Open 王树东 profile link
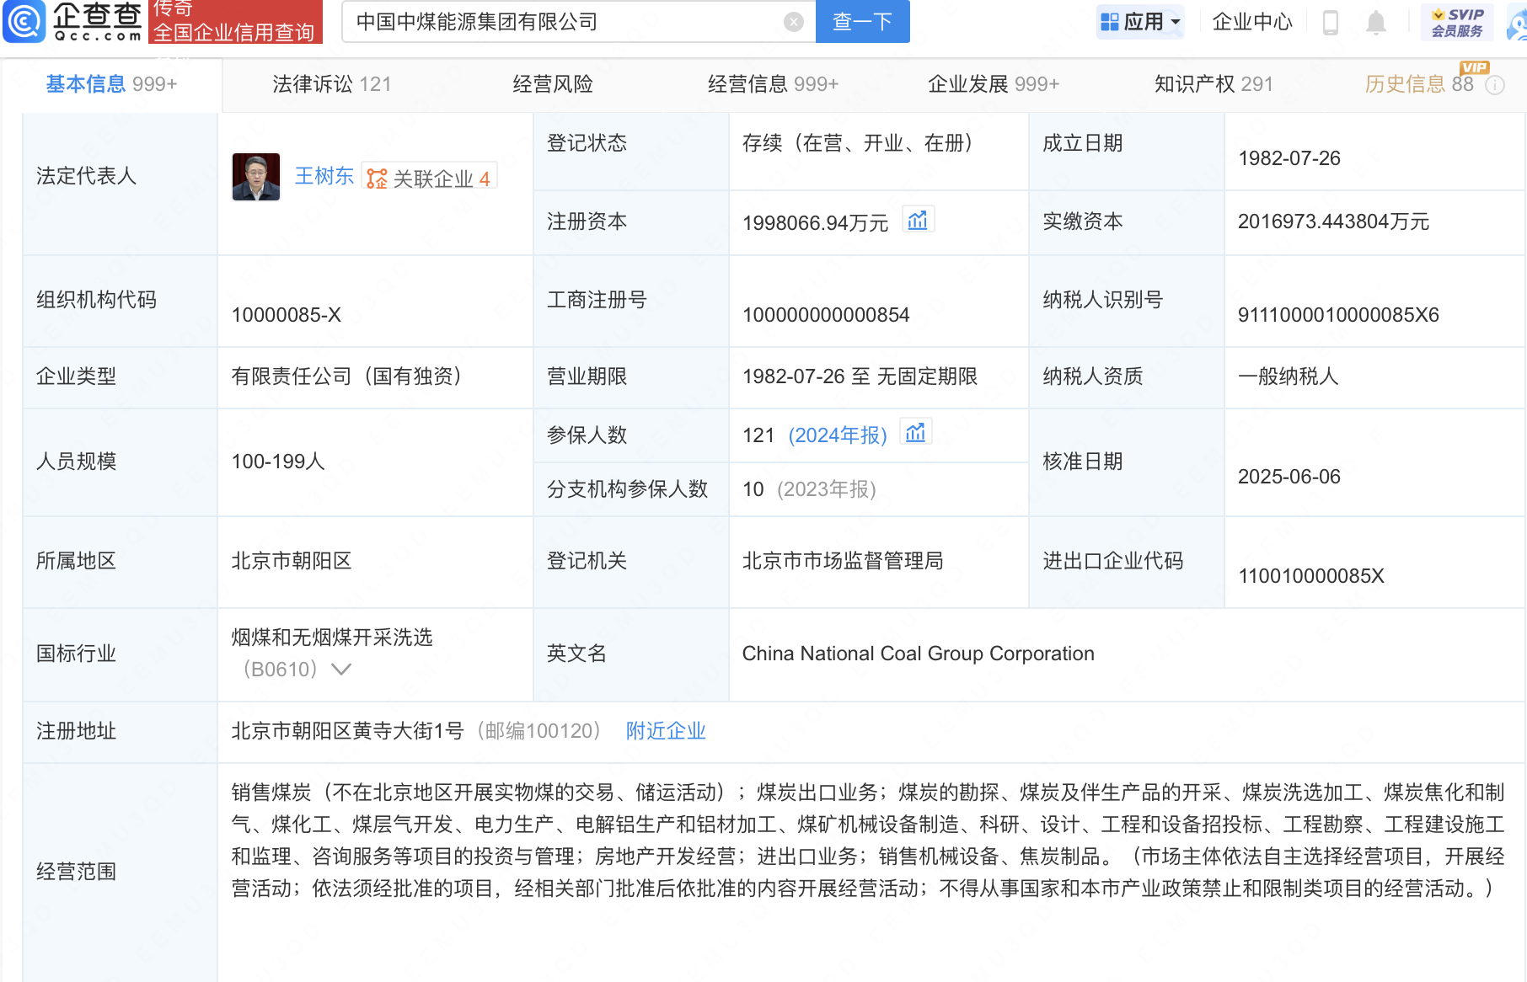The width and height of the screenshot is (1527, 982). pos(324,176)
